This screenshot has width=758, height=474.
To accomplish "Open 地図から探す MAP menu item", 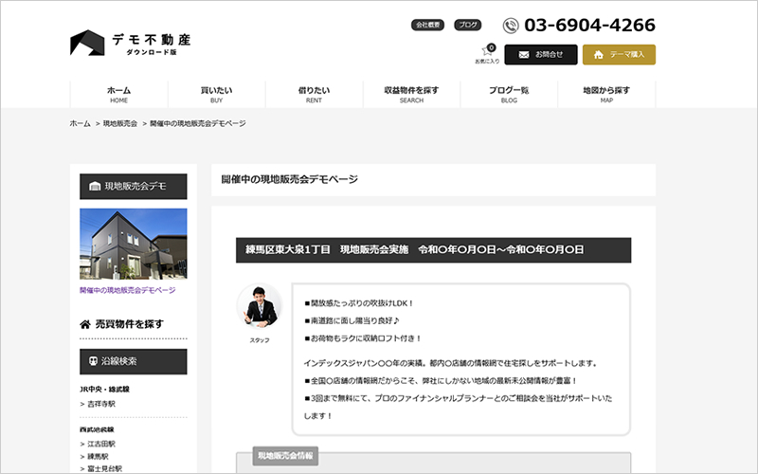I will pos(606,94).
